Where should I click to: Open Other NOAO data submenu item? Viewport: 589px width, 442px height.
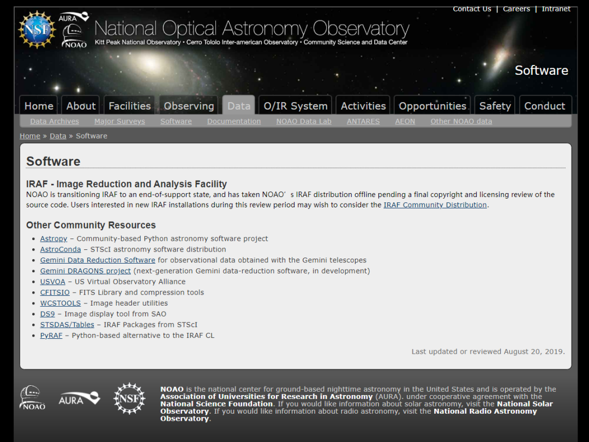[x=461, y=121]
